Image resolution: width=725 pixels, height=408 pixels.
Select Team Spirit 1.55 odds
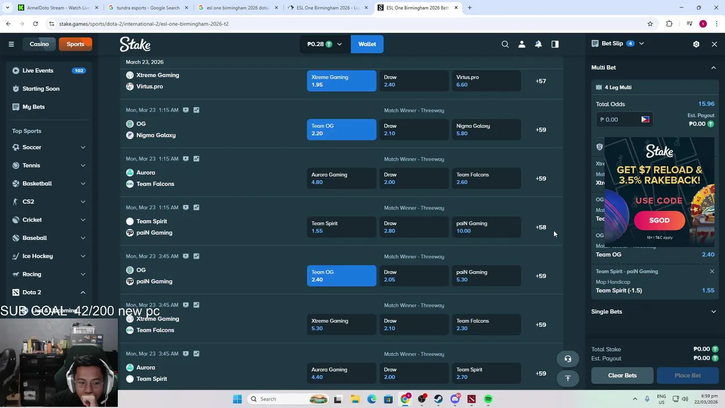tap(342, 227)
